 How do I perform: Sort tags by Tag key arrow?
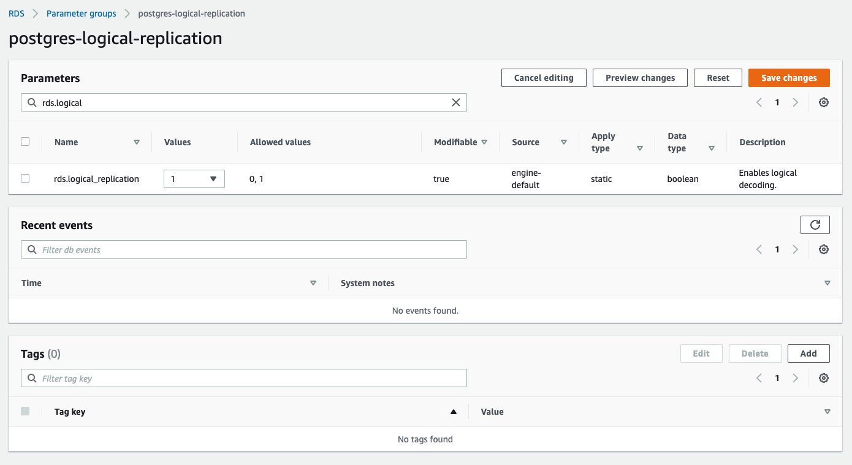click(454, 412)
